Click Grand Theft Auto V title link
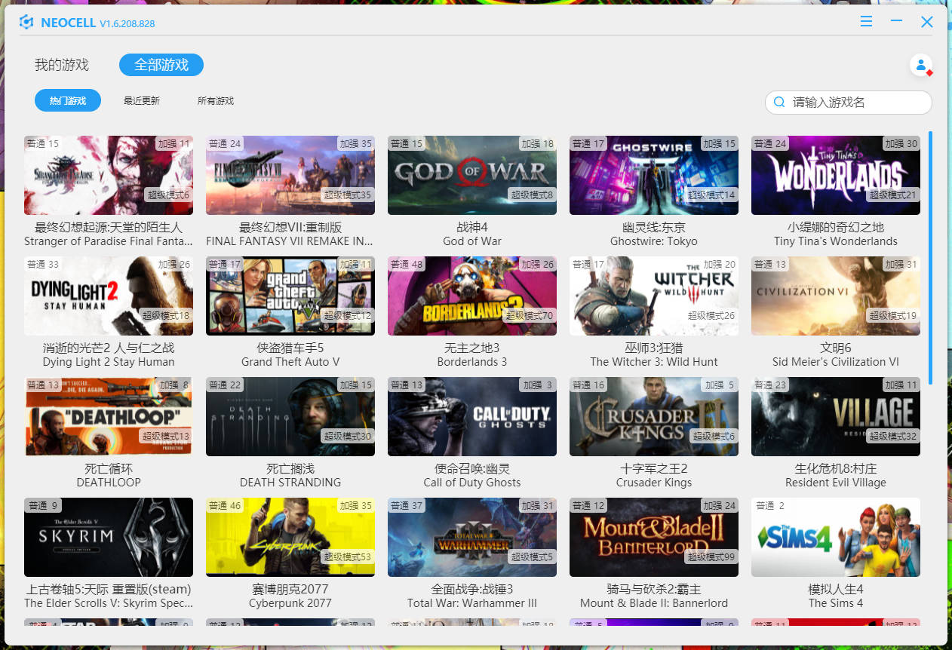952x650 pixels. click(290, 362)
